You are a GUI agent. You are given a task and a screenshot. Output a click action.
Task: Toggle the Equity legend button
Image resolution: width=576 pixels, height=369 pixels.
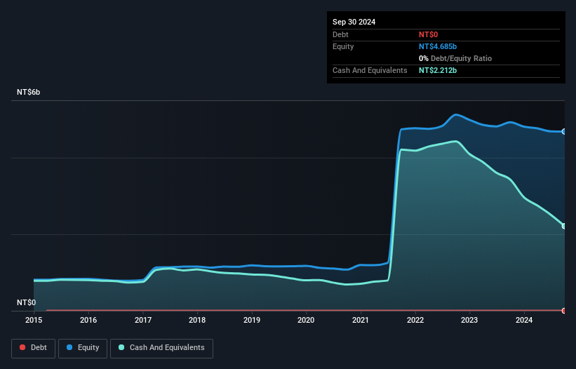83,348
